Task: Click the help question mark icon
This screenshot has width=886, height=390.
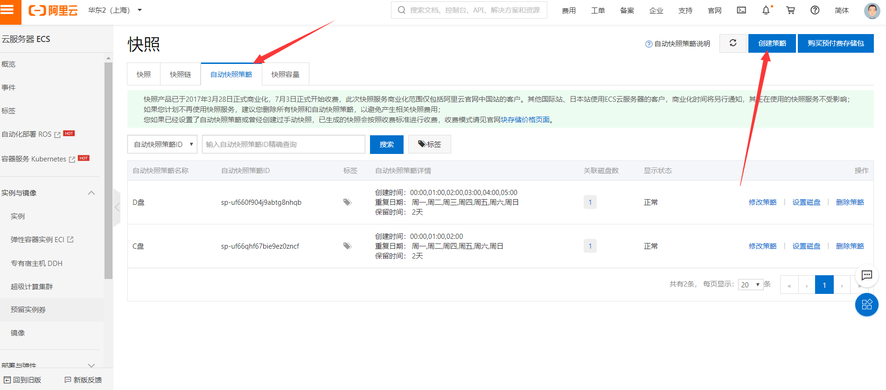Action: [x=815, y=10]
